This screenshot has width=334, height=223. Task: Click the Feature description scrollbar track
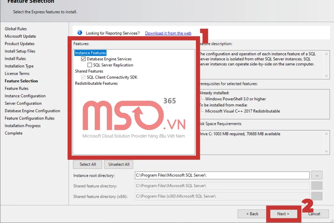[x=326, y=64]
